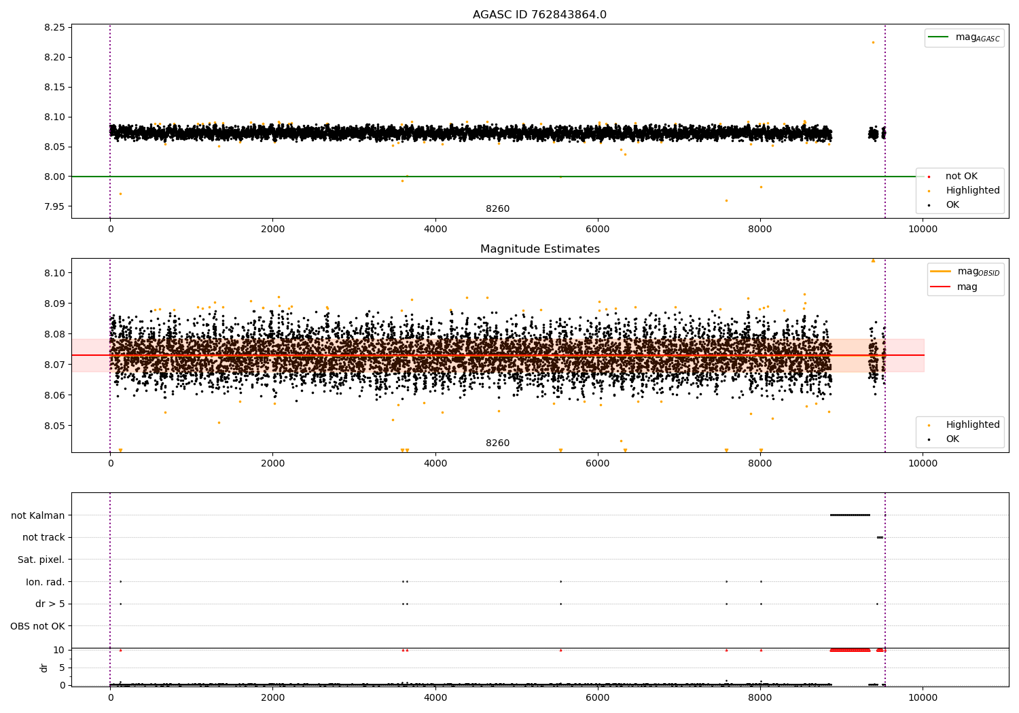Click the 8000 x-axis tick of the bottom plot
The height and width of the screenshot is (713, 1019).
760,697
